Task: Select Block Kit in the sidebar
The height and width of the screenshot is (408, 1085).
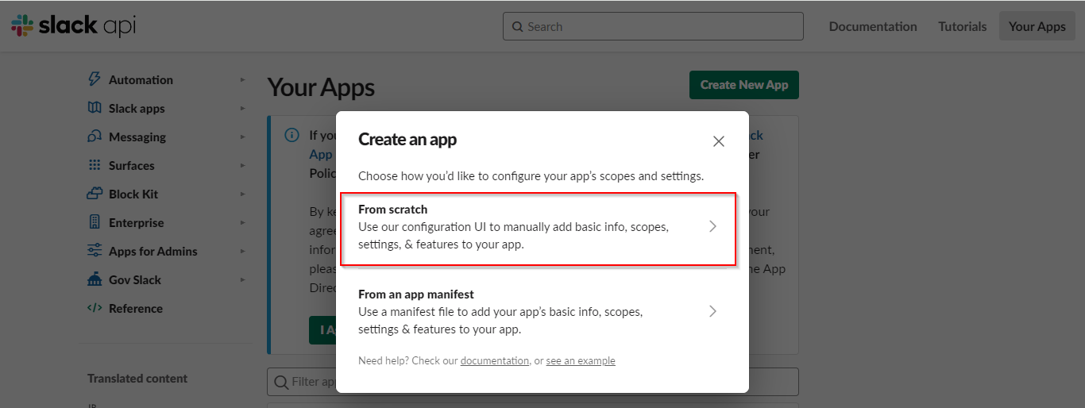Action: (x=133, y=194)
